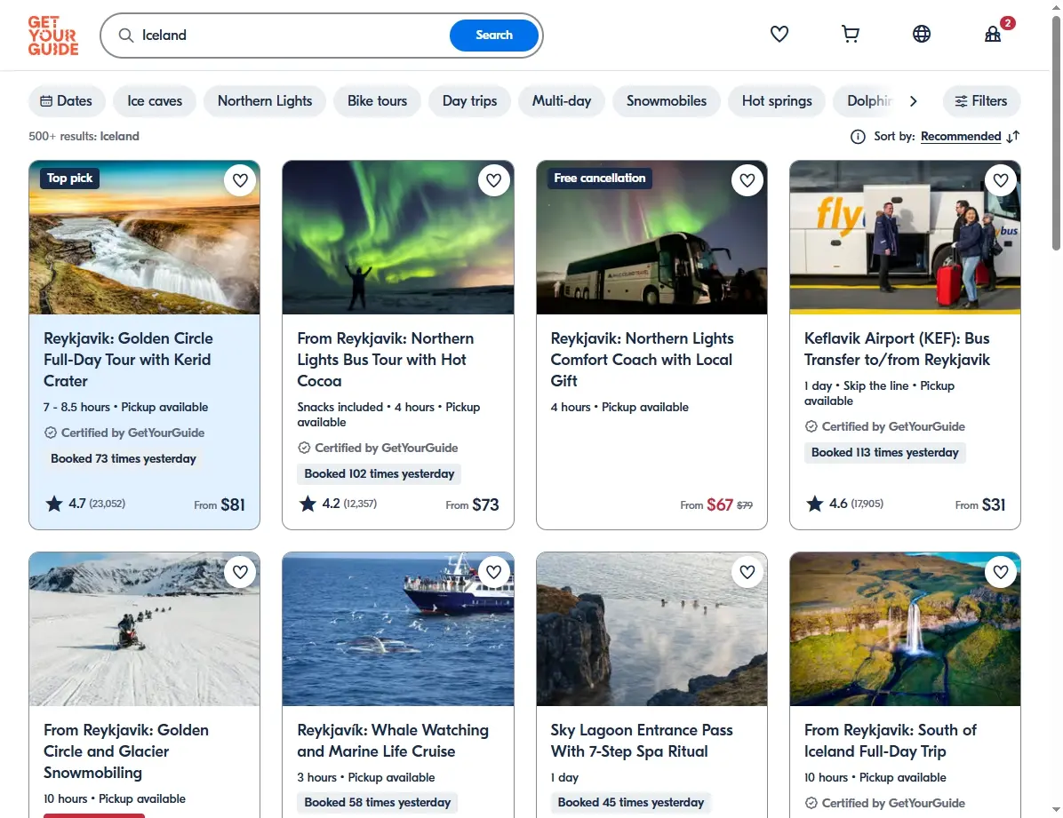Favorite the Sky Lagoon Entrance Pass
The image size is (1063, 818).
click(x=747, y=572)
